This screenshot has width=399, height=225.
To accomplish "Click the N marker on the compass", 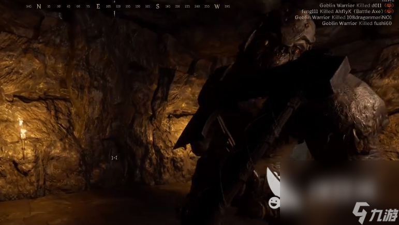I will (x=39, y=6).
